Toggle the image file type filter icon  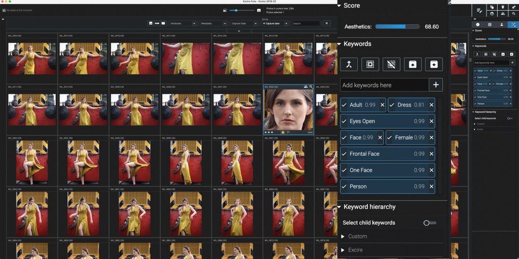151,23
